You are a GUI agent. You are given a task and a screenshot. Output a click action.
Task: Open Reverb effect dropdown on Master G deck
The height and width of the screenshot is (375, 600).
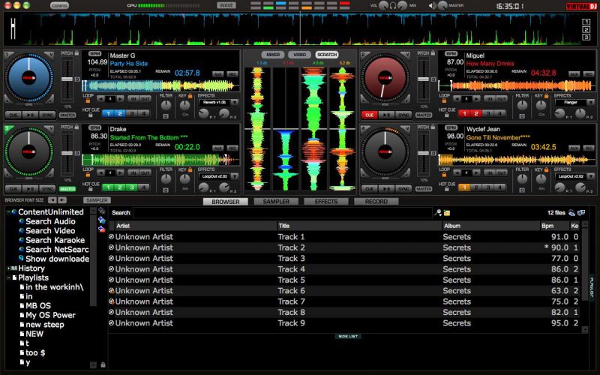point(234,103)
